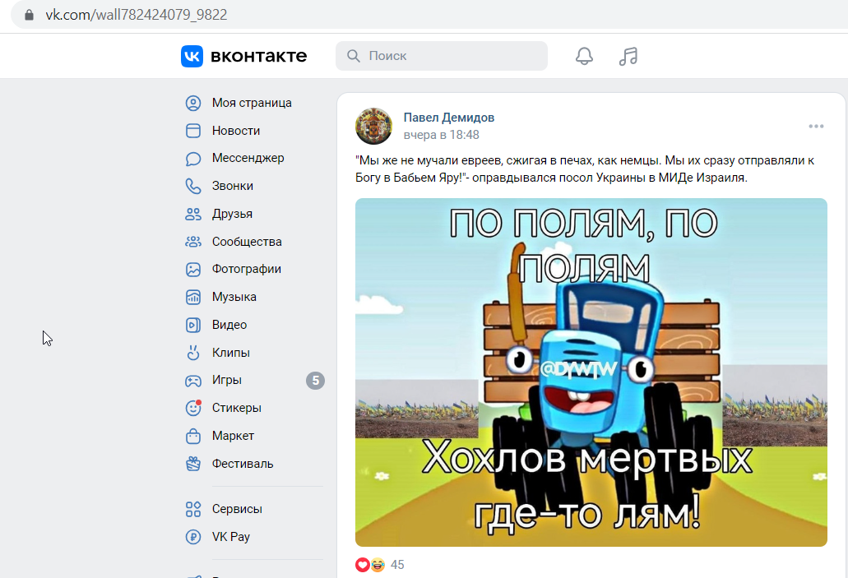Click the Сообщества group icon
The width and height of the screenshot is (848, 578).
pyautogui.click(x=193, y=242)
